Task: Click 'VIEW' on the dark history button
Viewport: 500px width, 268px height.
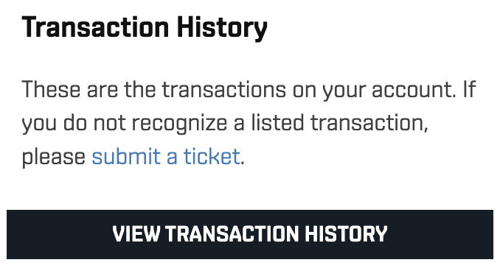Action: point(136,234)
